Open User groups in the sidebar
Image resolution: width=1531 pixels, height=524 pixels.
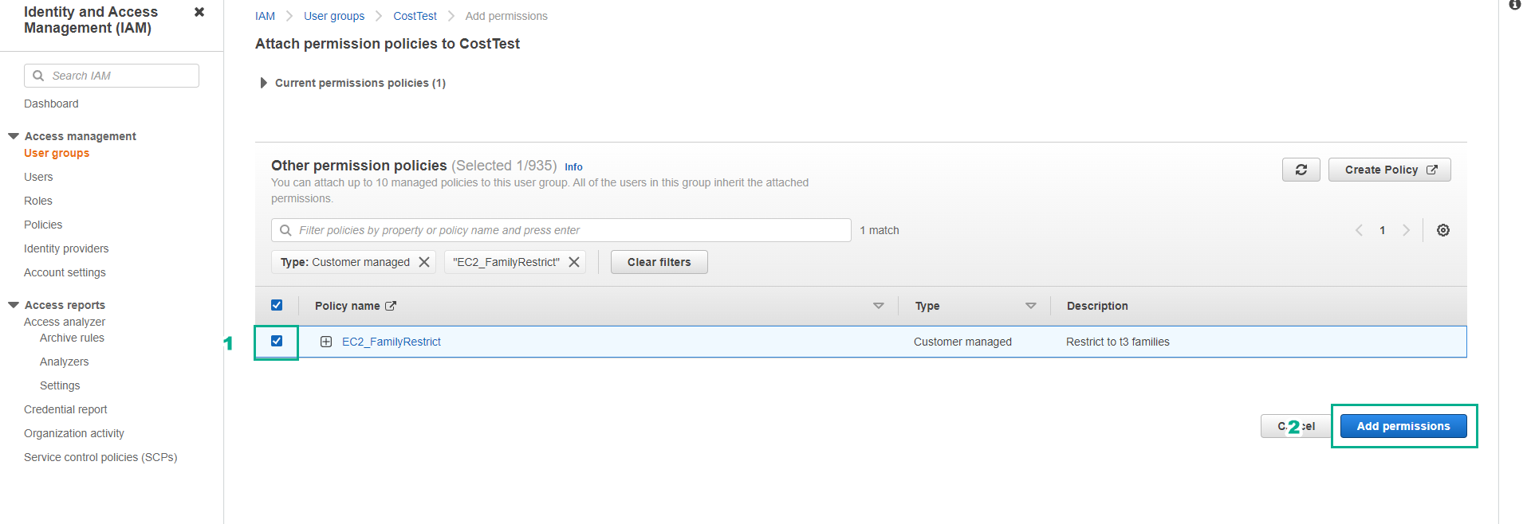[57, 153]
